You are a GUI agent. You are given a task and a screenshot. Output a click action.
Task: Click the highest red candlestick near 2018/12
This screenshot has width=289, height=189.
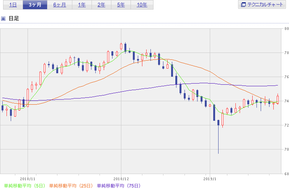121,46
